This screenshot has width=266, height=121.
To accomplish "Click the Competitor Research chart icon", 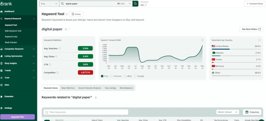I will click(2, 49).
